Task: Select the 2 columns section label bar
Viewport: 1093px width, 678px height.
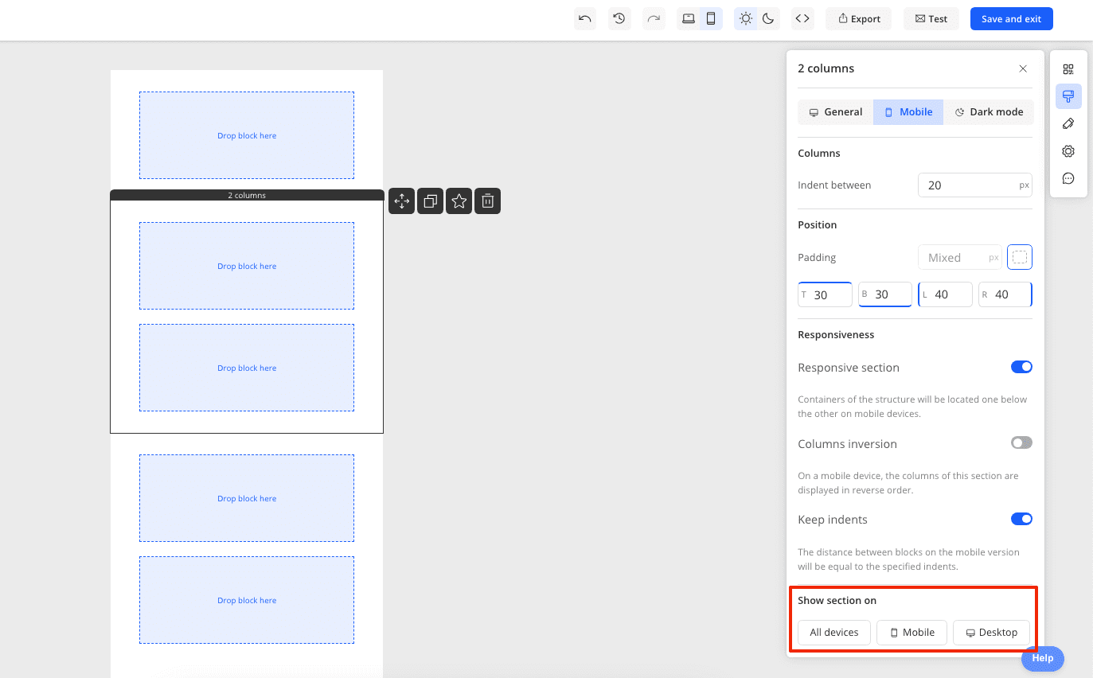Action: coord(247,195)
